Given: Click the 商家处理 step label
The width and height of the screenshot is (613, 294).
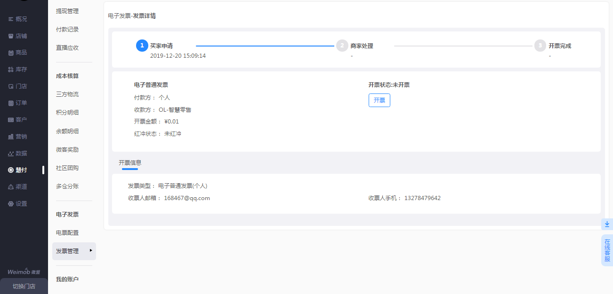Looking at the screenshot, I should (362, 46).
